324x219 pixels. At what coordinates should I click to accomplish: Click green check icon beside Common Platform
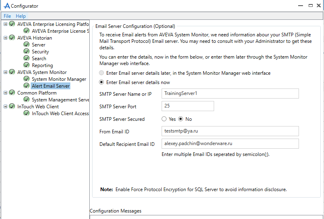[x=12, y=93]
